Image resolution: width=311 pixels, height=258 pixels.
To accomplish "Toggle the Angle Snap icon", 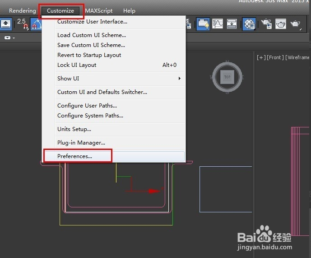I will (36, 24).
